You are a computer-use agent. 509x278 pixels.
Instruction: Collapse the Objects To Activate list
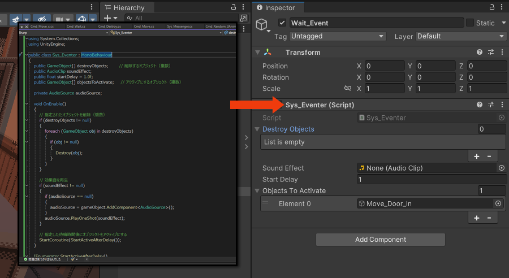point(258,191)
